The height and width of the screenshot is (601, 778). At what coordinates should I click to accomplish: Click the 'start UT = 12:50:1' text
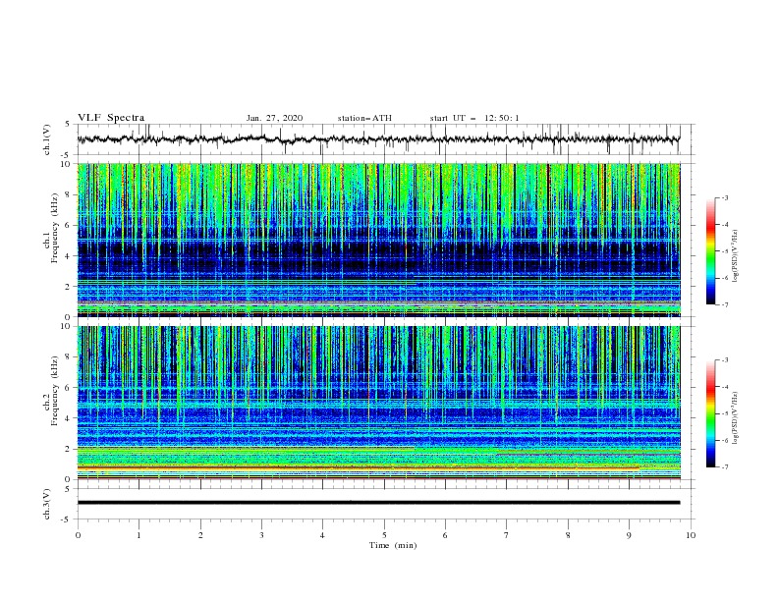click(474, 118)
